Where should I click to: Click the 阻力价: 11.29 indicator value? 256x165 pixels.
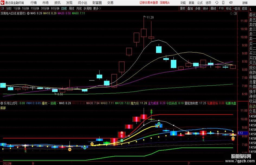point(139,103)
